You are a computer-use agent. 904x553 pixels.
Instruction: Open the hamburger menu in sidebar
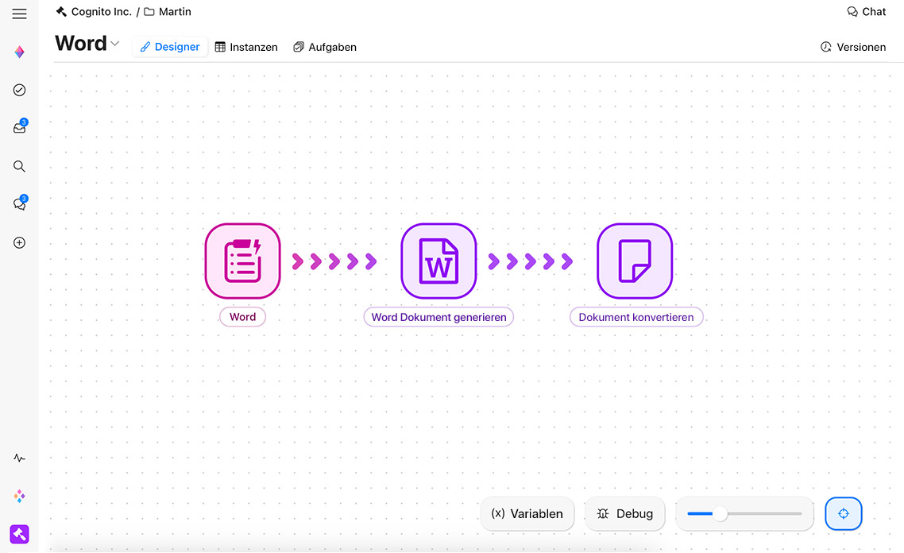(x=19, y=14)
